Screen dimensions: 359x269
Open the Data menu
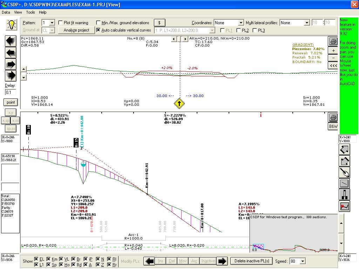tap(6, 12)
